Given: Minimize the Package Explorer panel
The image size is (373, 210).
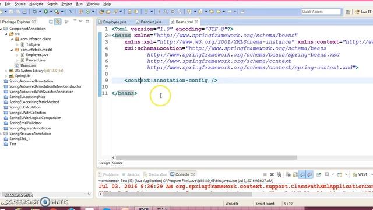Looking at the screenshot, I should click(81, 22).
